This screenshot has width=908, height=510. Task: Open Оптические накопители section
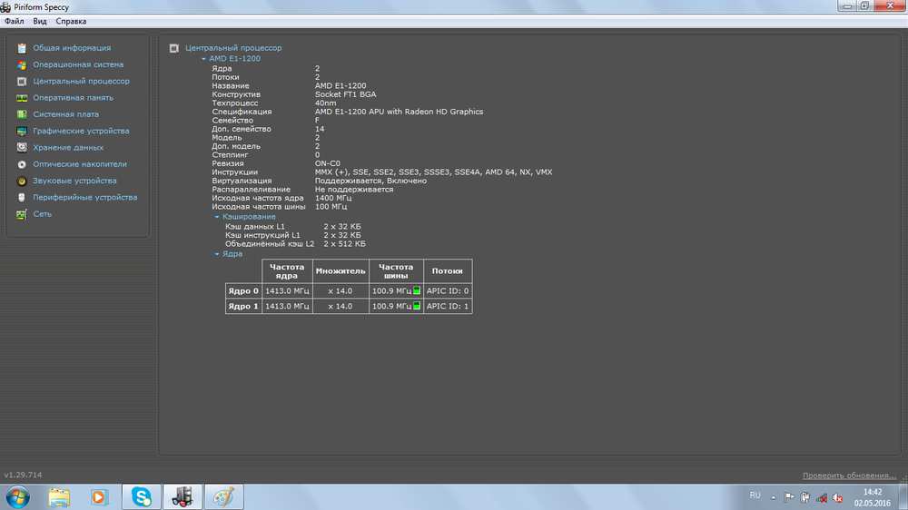80,164
